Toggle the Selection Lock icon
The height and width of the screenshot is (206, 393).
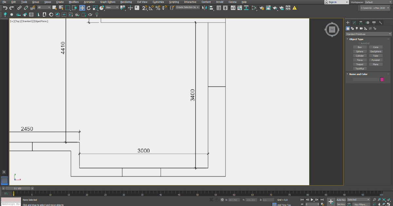pos(216,200)
